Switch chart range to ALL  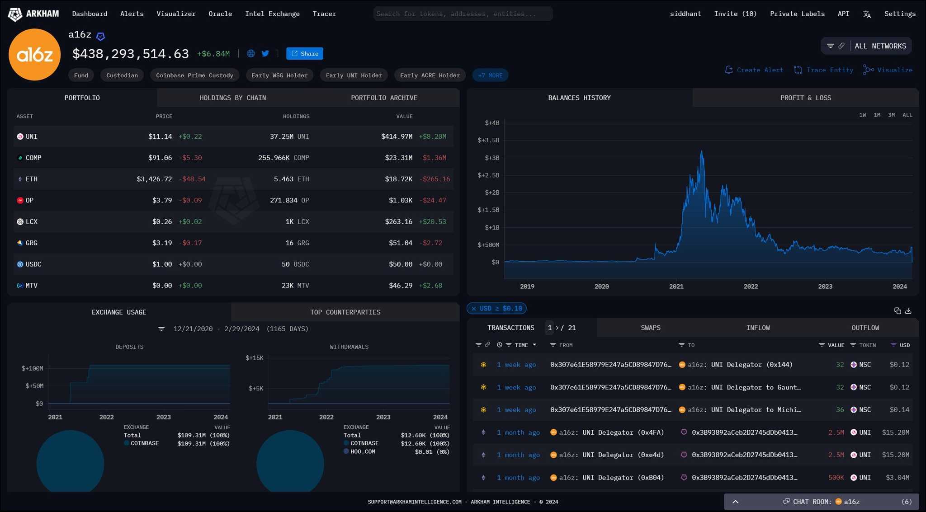point(907,115)
